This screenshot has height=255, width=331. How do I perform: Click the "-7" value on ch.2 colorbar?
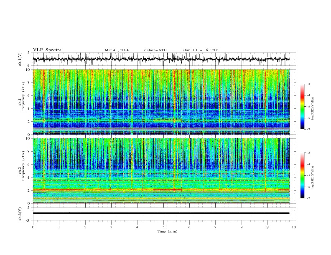click(308, 198)
